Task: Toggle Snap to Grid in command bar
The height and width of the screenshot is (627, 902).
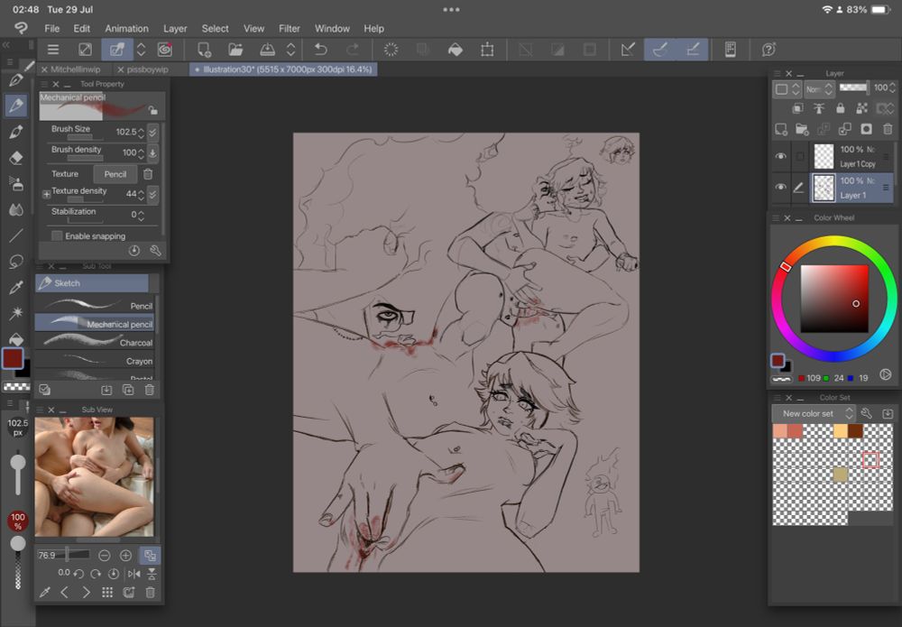Action: point(693,50)
